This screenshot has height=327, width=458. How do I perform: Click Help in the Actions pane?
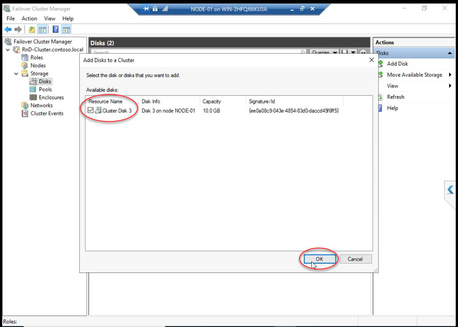pyautogui.click(x=392, y=108)
